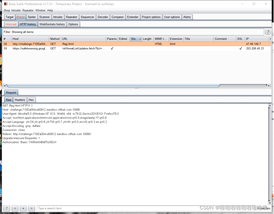Sort by the Status column header

pos(136,39)
